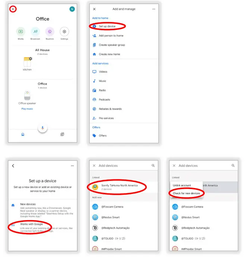Go back from Set up a device screen
The image size is (245, 257).
13,166
